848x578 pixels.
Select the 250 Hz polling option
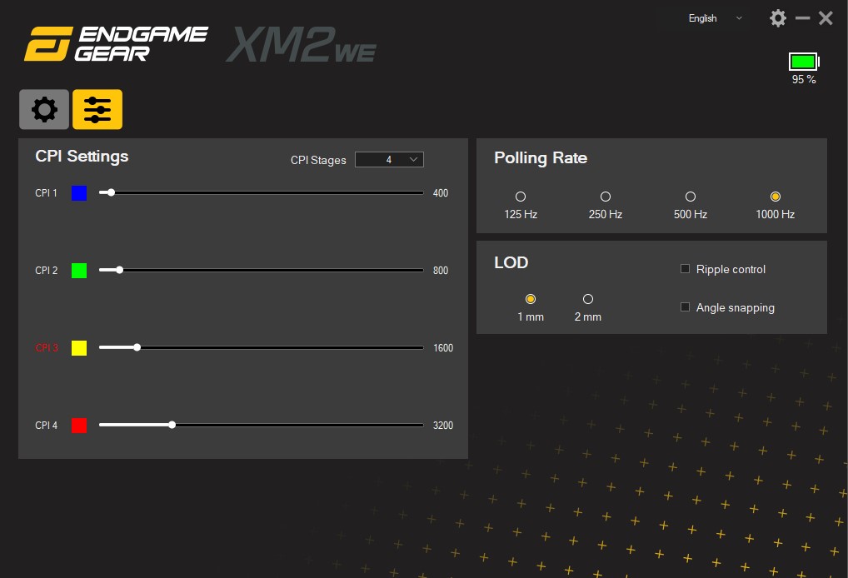coord(606,197)
